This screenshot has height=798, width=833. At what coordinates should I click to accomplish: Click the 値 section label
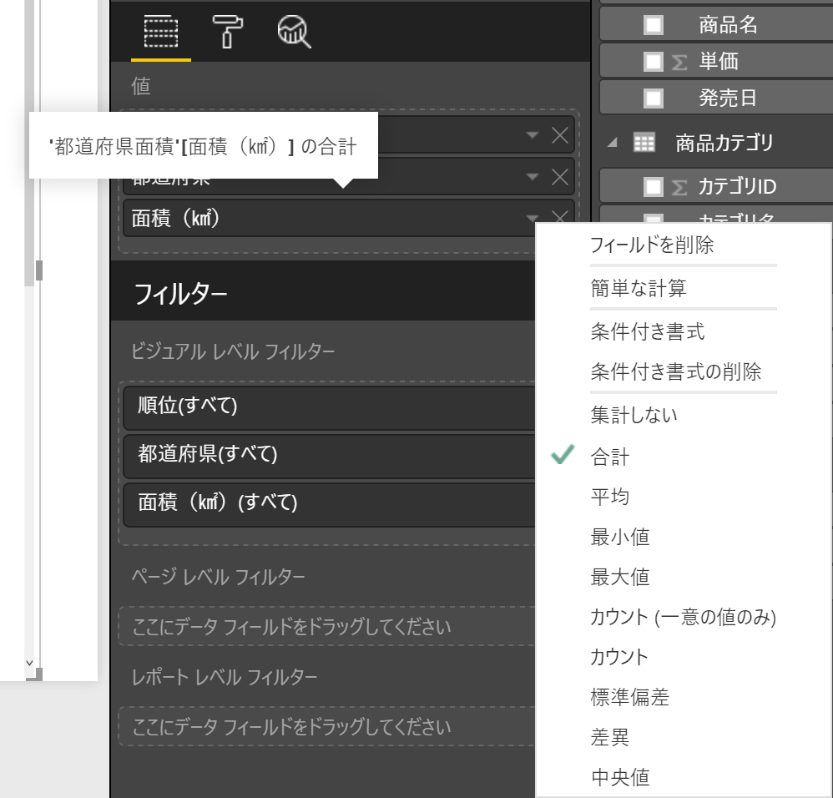click(x=141, y=86)
